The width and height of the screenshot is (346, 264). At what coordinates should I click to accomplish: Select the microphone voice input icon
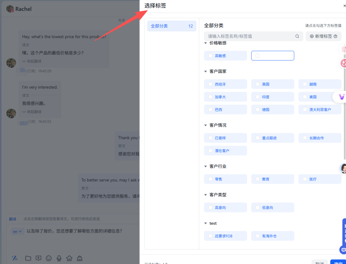[59, 258]
